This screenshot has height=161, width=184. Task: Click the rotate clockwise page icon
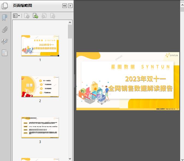(53, 16)
